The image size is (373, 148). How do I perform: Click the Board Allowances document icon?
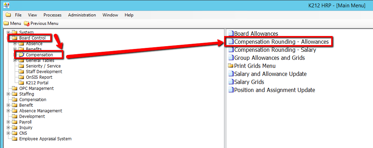[231, 34]
